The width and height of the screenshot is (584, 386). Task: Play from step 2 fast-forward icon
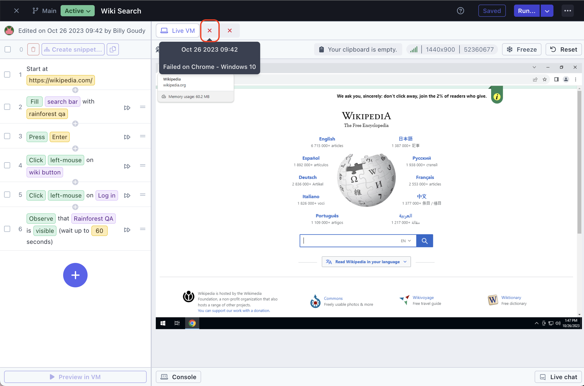tap(127, 108)
